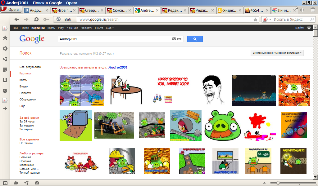
Task: Go back to the previous page
Action: [x=17, y=20]
